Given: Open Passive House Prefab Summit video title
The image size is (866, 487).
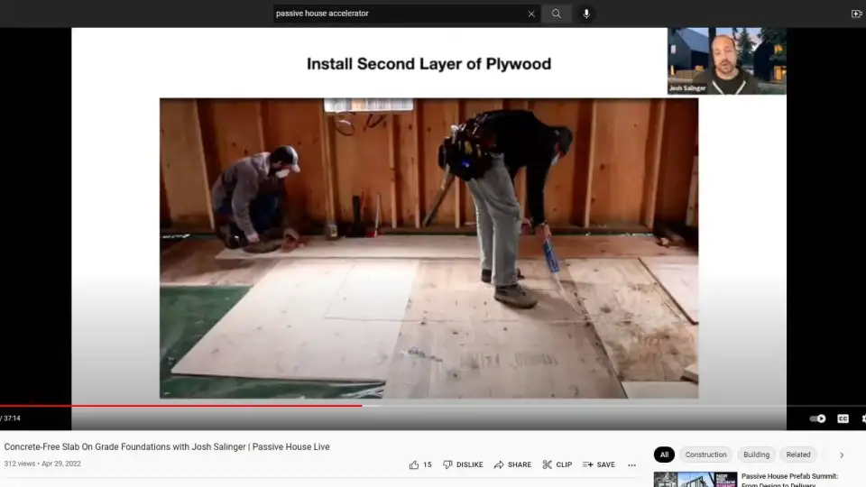Looking at the screenshot, I should tap(789, 476).
